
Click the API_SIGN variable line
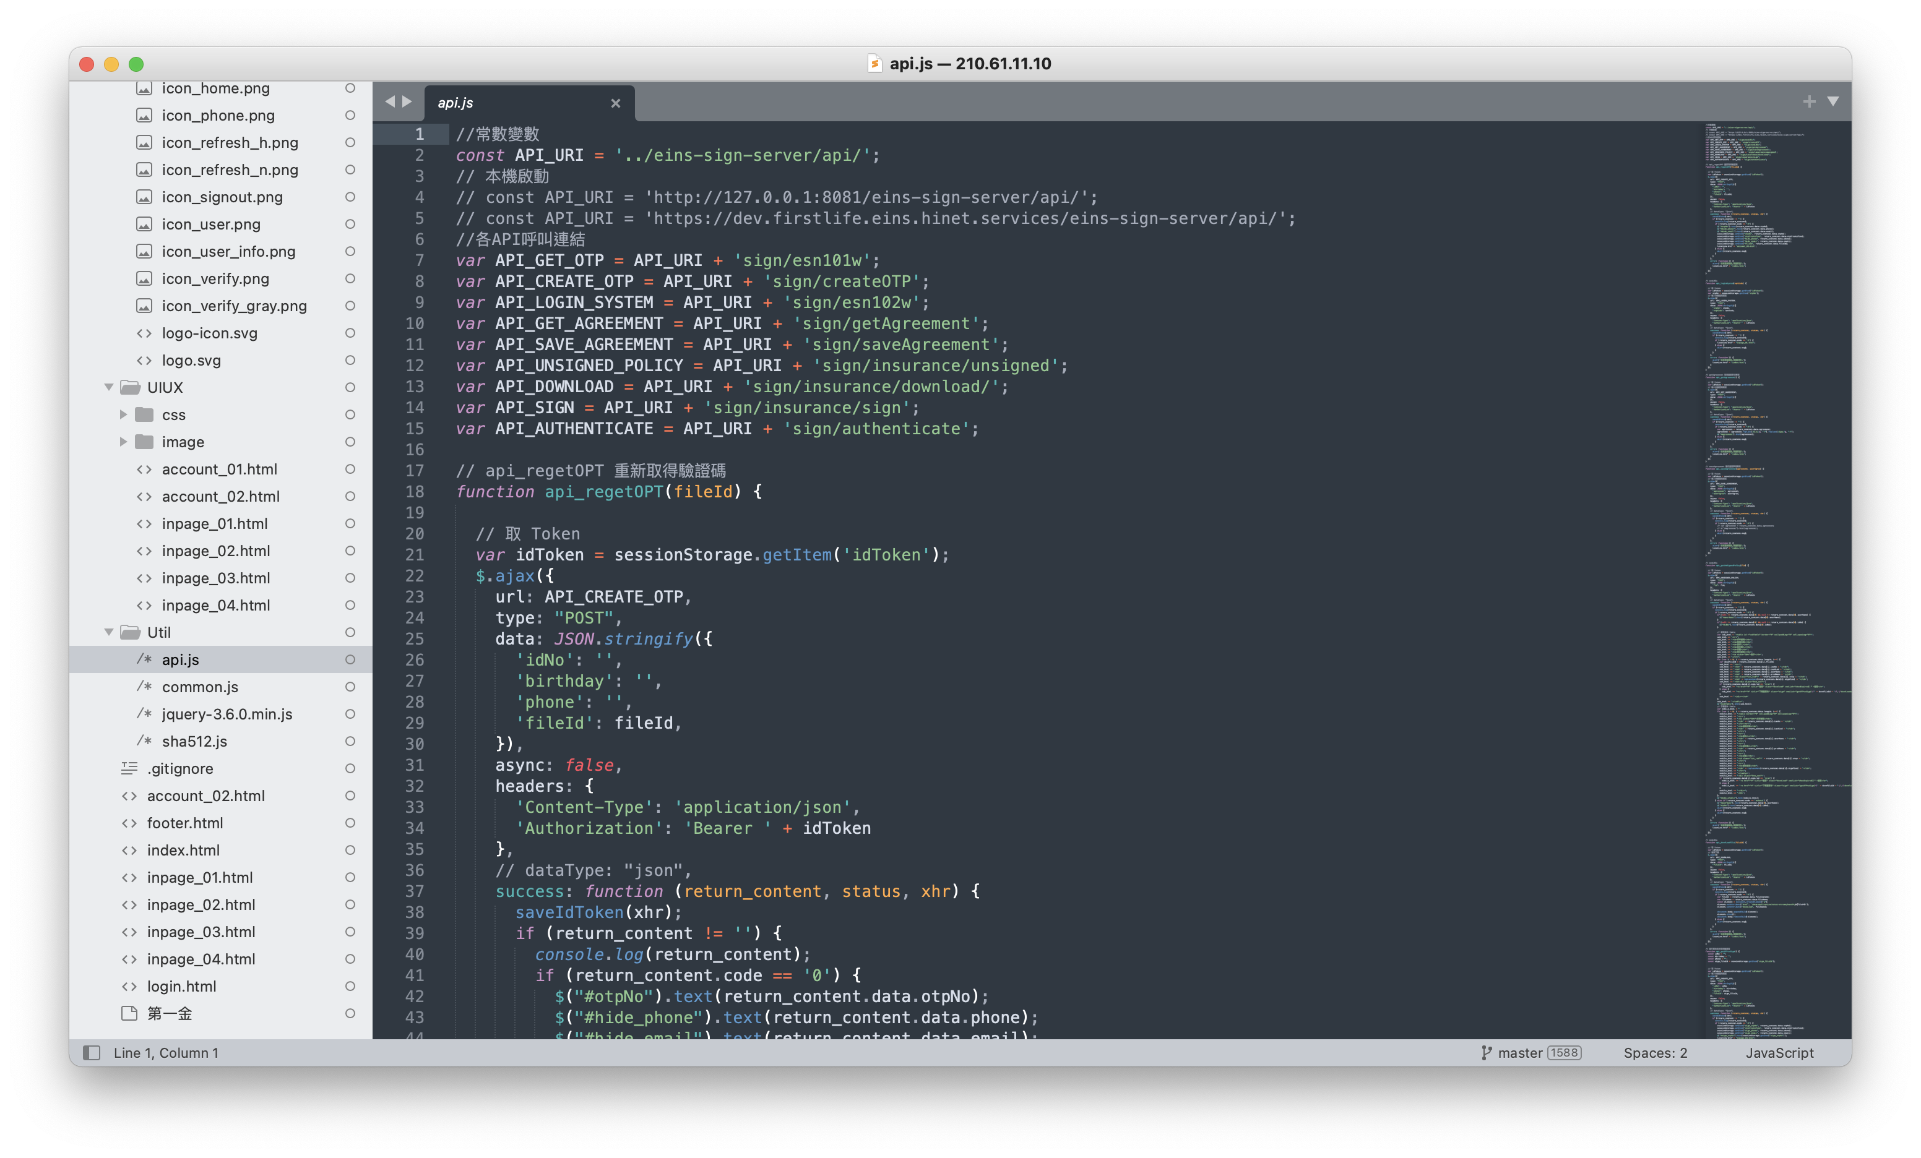pyautogui.click(x=687, y=408)
